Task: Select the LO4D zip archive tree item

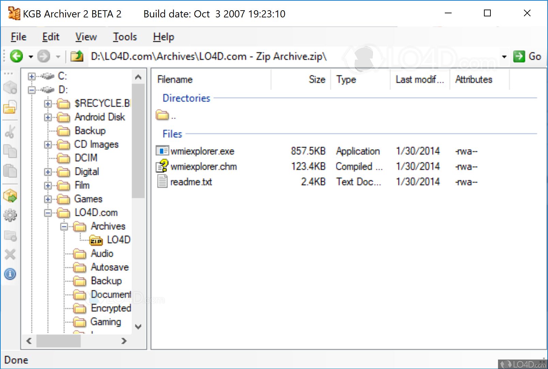Action: (119, 240)
